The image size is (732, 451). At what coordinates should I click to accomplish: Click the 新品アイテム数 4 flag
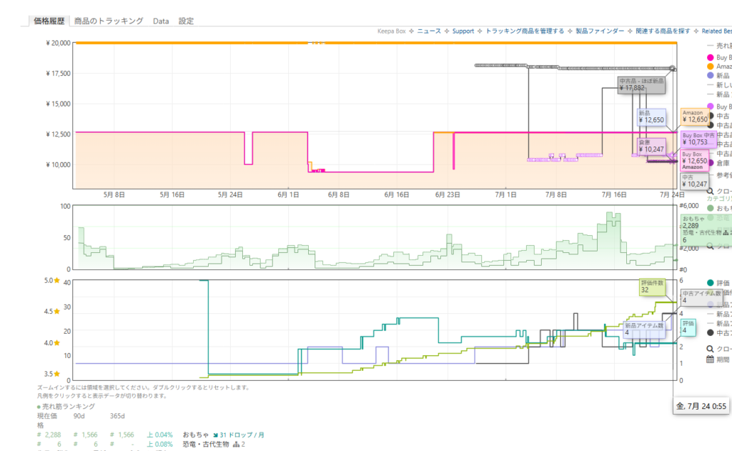tap(644, 329)
